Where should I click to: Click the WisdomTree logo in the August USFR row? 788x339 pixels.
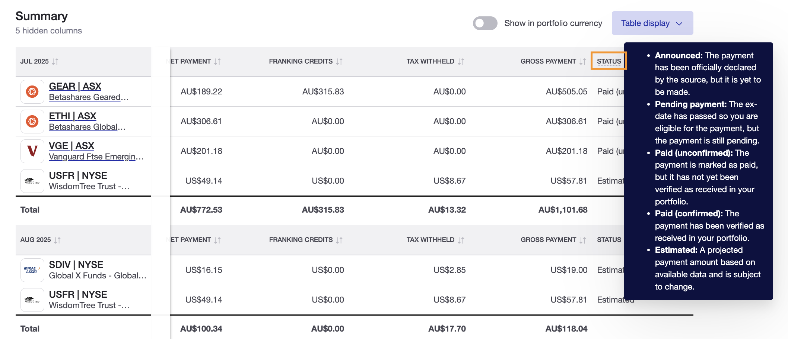pyautogui.click(x=32, y=299)
